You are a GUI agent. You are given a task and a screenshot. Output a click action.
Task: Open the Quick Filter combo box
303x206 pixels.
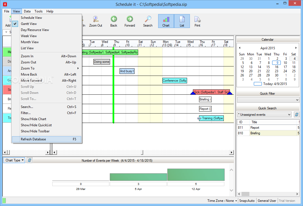point(268,100)
